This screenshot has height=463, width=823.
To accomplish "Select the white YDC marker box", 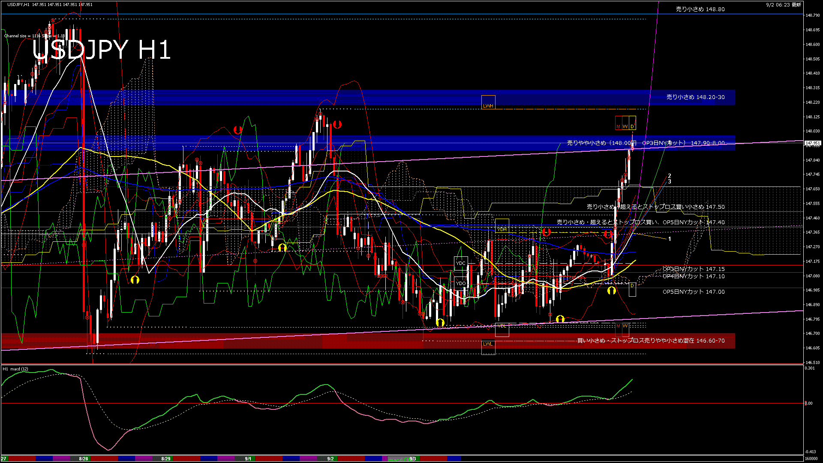I will 461,263.
